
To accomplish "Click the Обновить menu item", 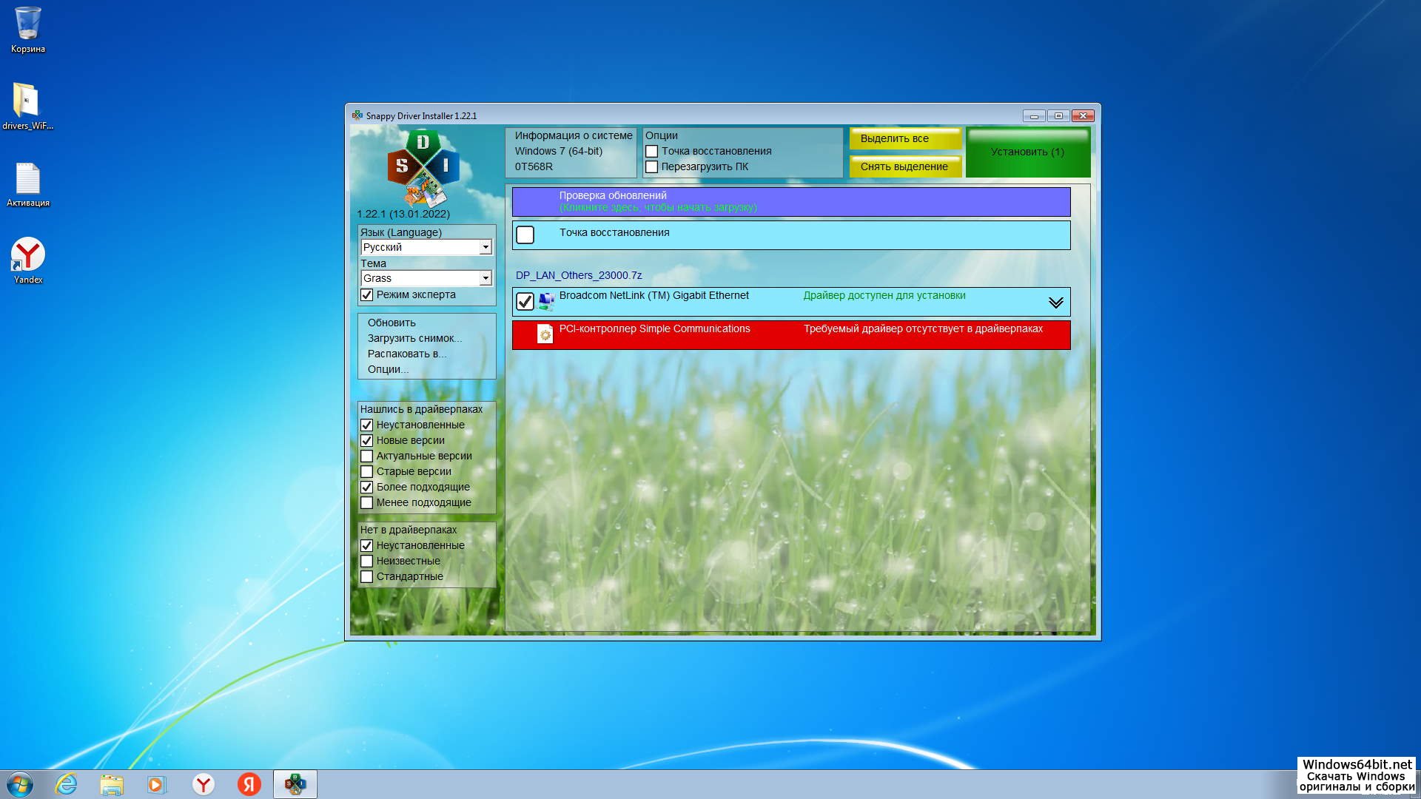I will (x=392, y=323).
